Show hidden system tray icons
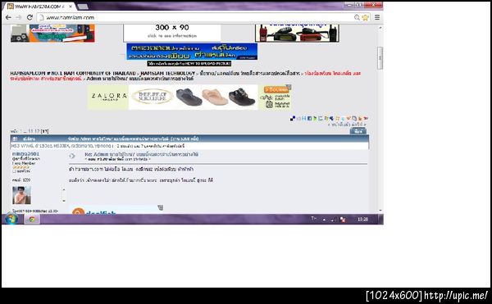 [324, 220]
